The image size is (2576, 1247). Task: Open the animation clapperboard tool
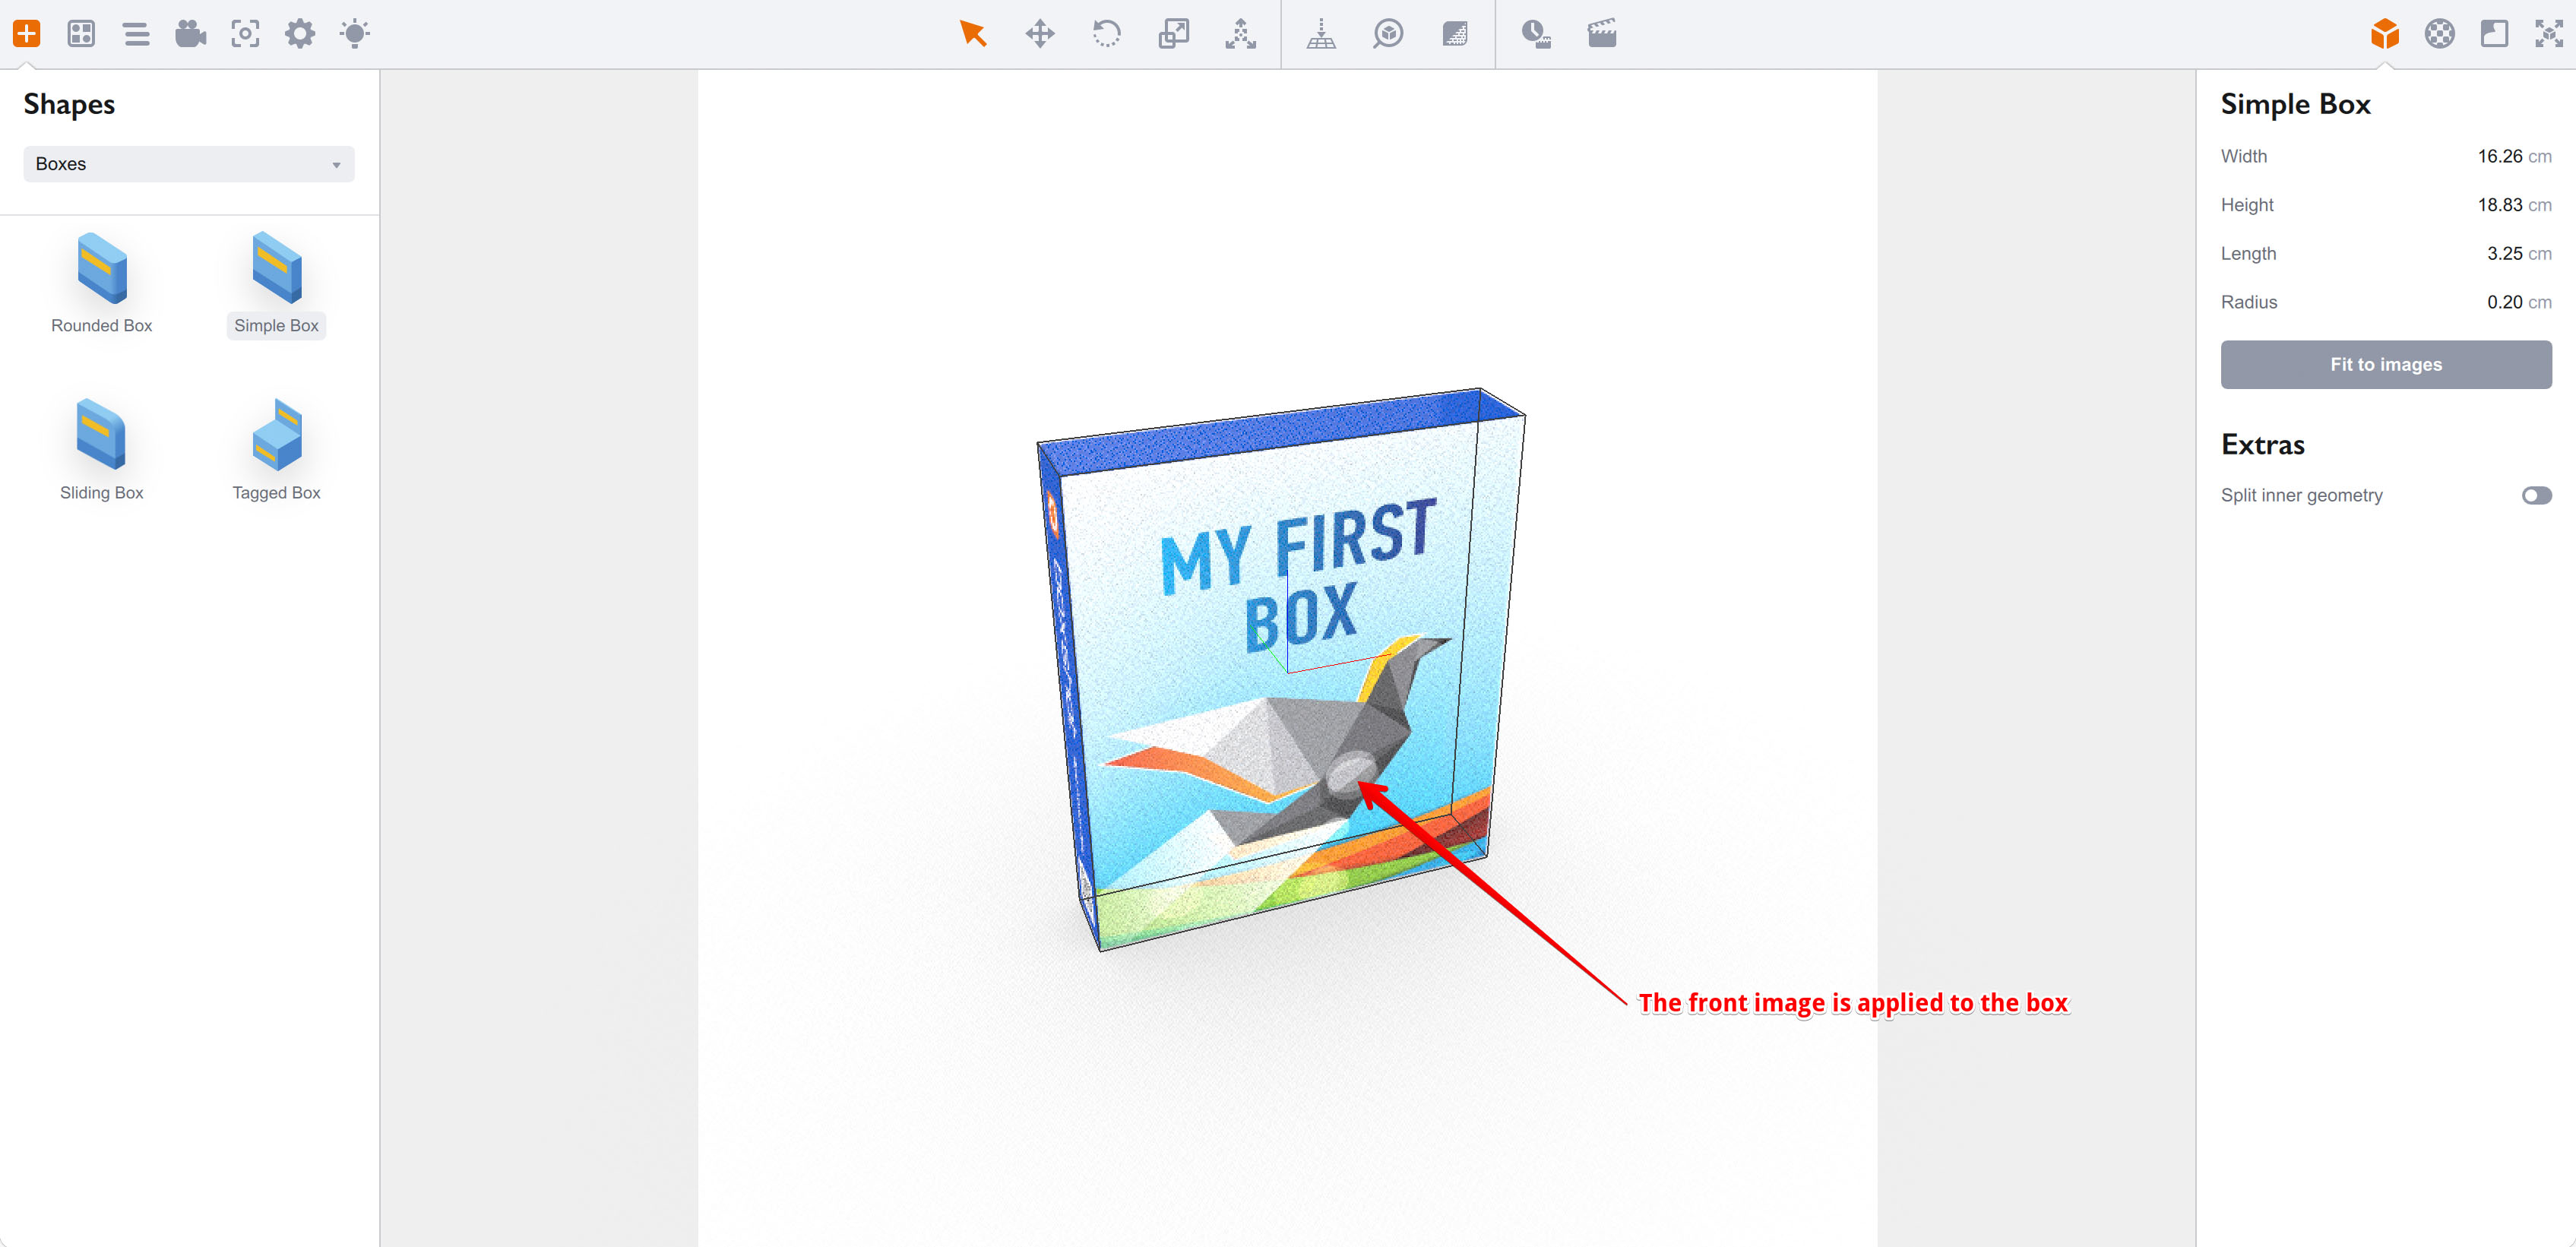pos(1601,33)
